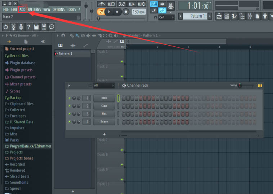
Task: Click the undo history icon
Action: [6, 27]
